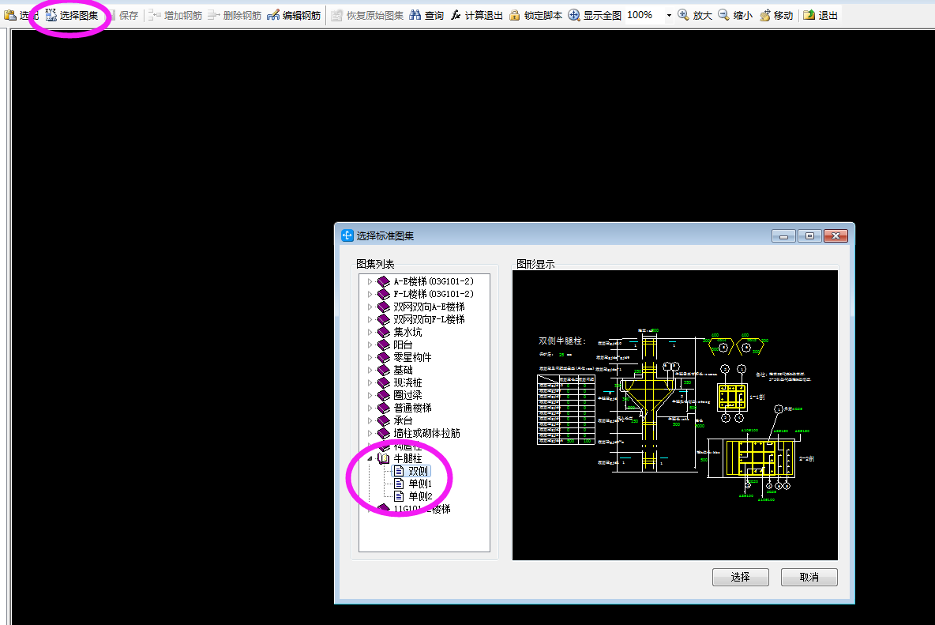935x625 pixels.
Task: Select the 单侧1 item under 牛腿柱
Action: pyautogui.click(x=420, y=484)
